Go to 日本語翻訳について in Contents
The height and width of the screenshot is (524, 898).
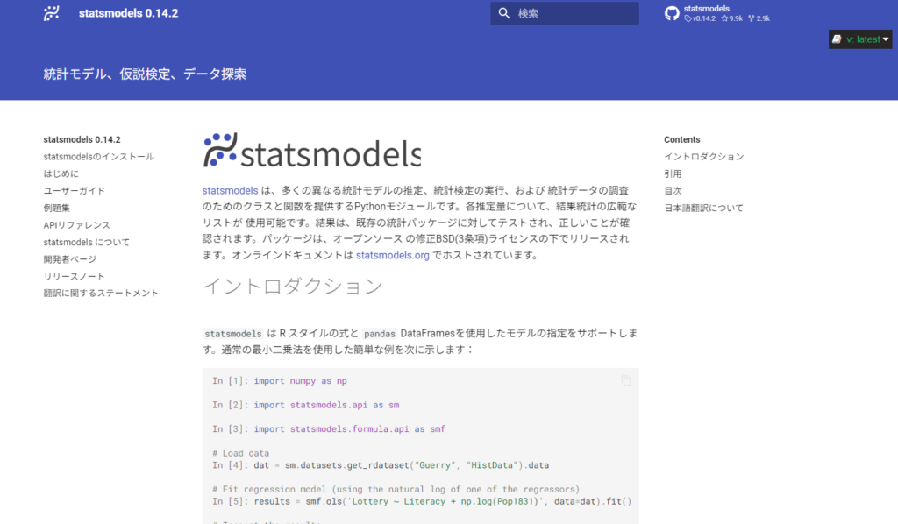pyautogui.click(x=704, y=209)
